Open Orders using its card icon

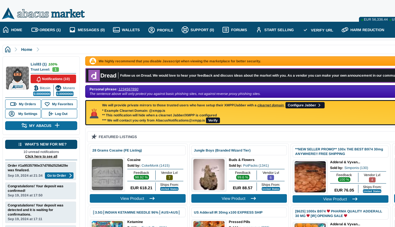35,29
